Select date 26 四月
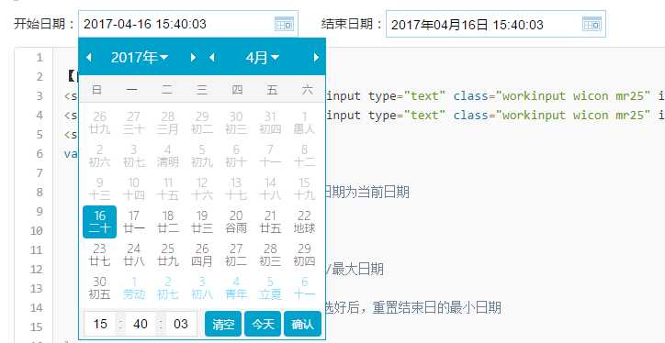This screenshot has height=343, width=665. (202, 255)
